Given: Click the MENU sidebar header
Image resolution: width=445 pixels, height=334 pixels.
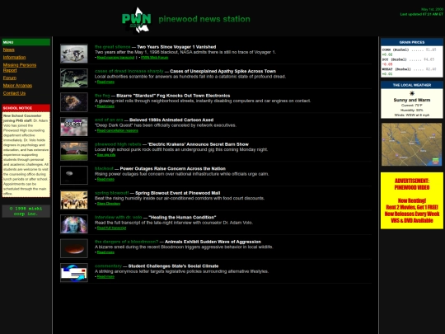Looking at the screenshot, I should click(x=26, y=42).
